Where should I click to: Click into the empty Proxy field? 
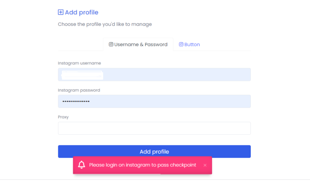tap(154, 128)
